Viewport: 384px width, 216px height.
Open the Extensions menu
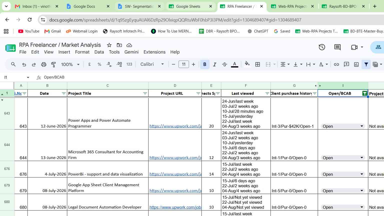point(154,52)
